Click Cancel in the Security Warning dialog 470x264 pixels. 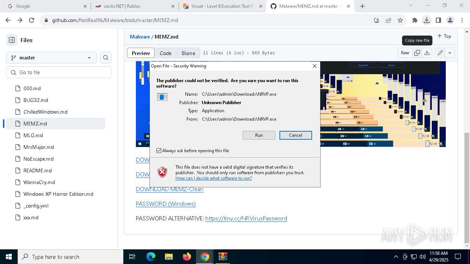(296, 135)
